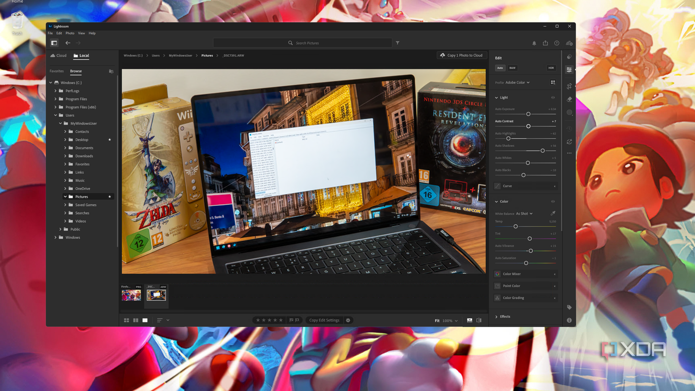Switch to the Cloud tab

(x=58, y=55)
